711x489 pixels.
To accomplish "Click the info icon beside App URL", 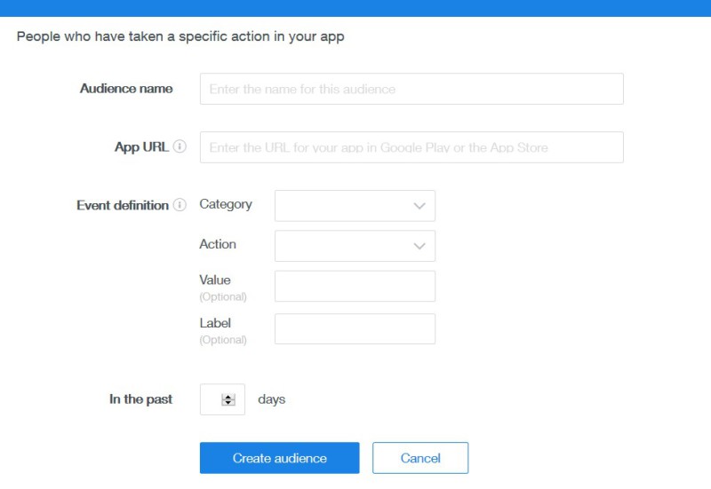I will 180,146.
